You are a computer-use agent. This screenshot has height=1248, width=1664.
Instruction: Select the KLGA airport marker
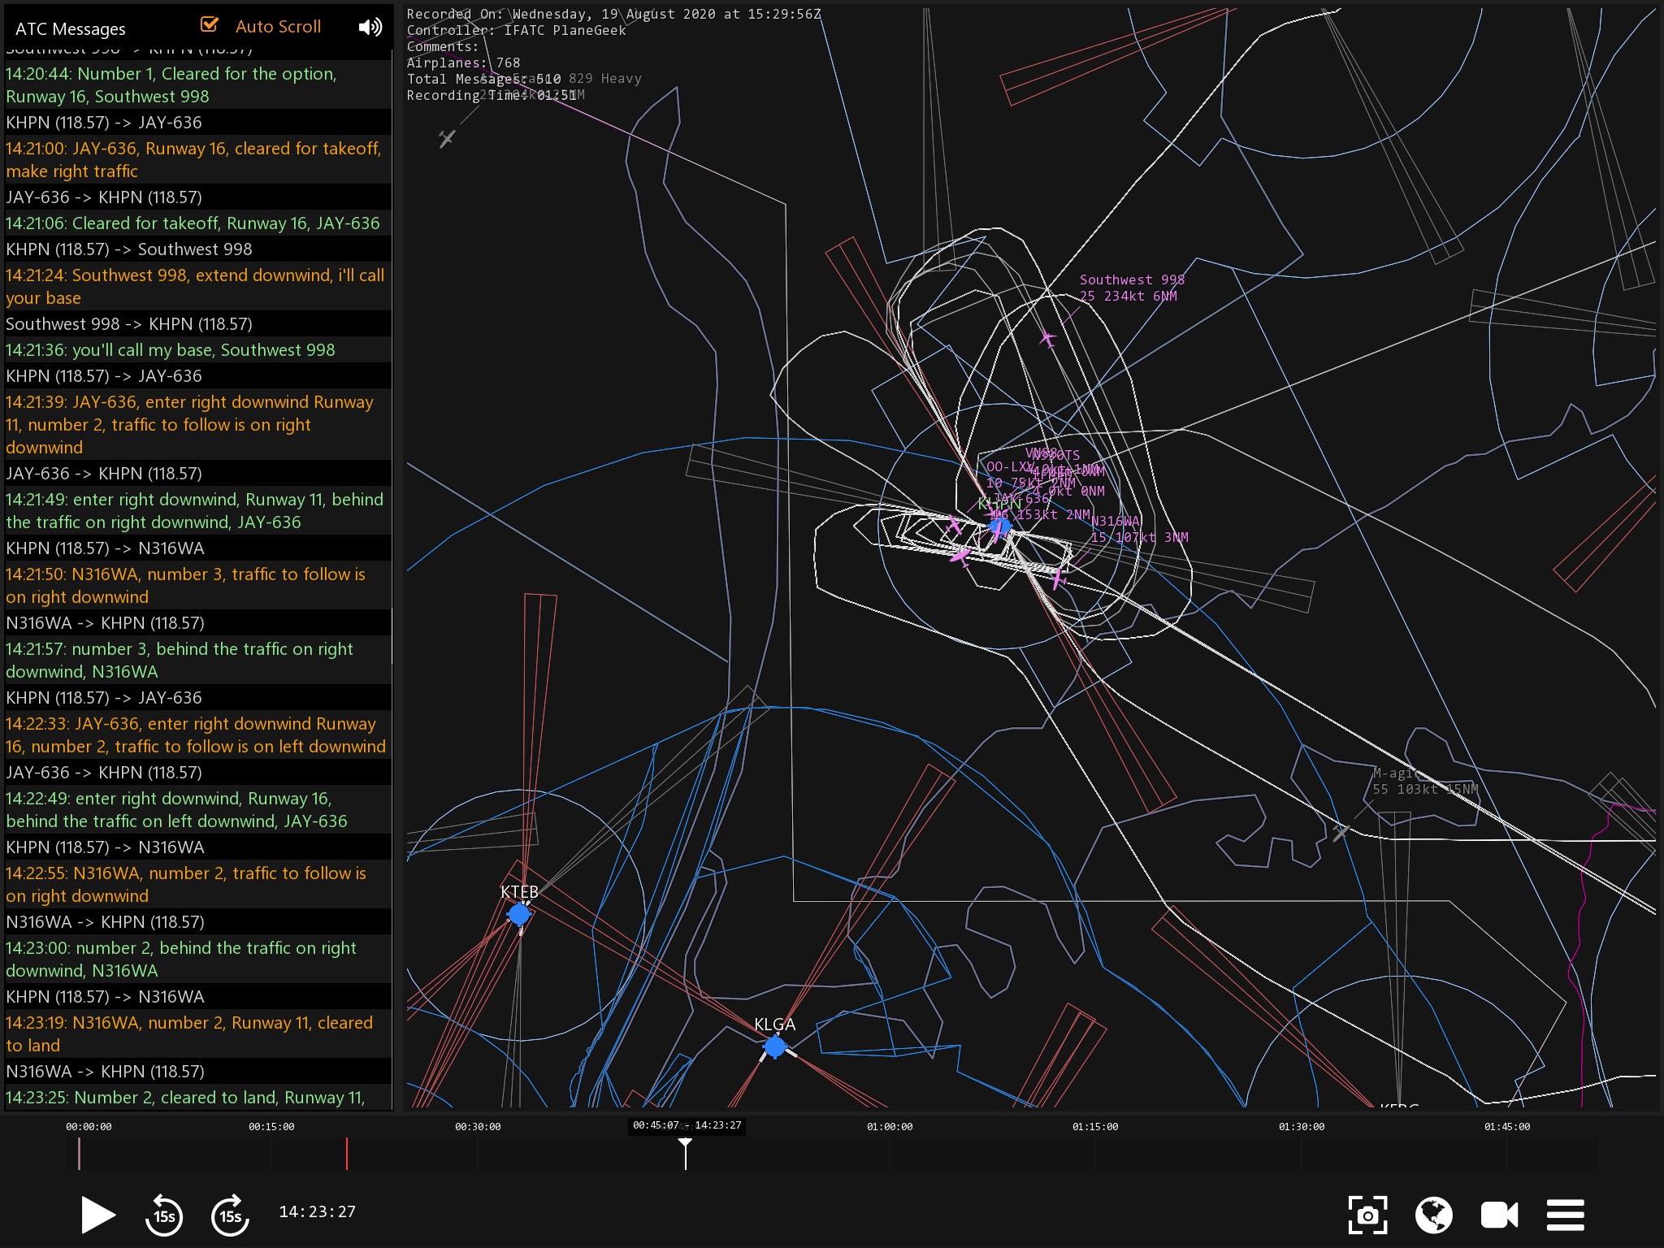pos(775,1046)
